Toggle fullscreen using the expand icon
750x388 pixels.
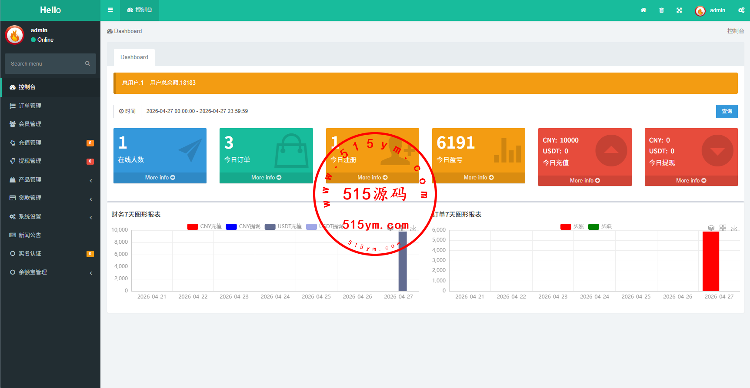(679, 10)
